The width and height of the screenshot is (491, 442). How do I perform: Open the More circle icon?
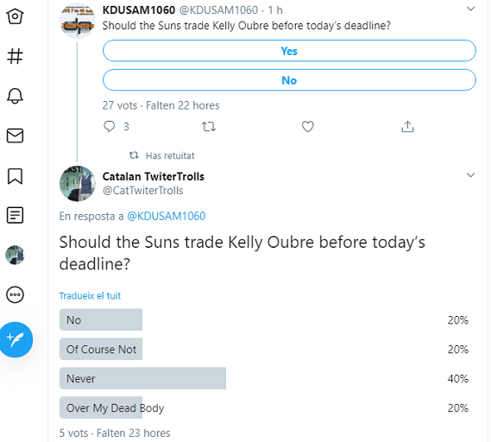coord(15,294)
